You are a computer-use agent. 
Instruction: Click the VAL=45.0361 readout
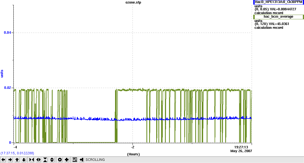(279, 24)
